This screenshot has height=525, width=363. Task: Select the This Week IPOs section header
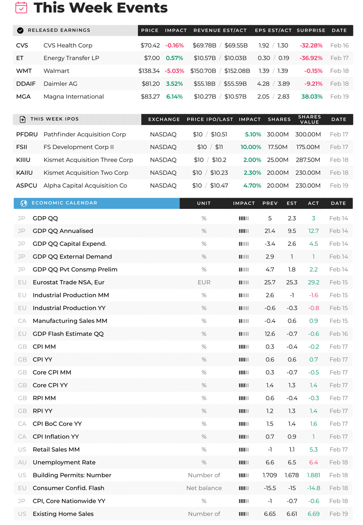[x=77, y=119]
